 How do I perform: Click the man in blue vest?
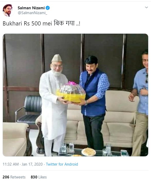[x=94, y=102]
